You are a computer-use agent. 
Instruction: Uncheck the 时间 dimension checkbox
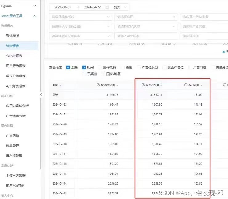(x=84, y=68)
